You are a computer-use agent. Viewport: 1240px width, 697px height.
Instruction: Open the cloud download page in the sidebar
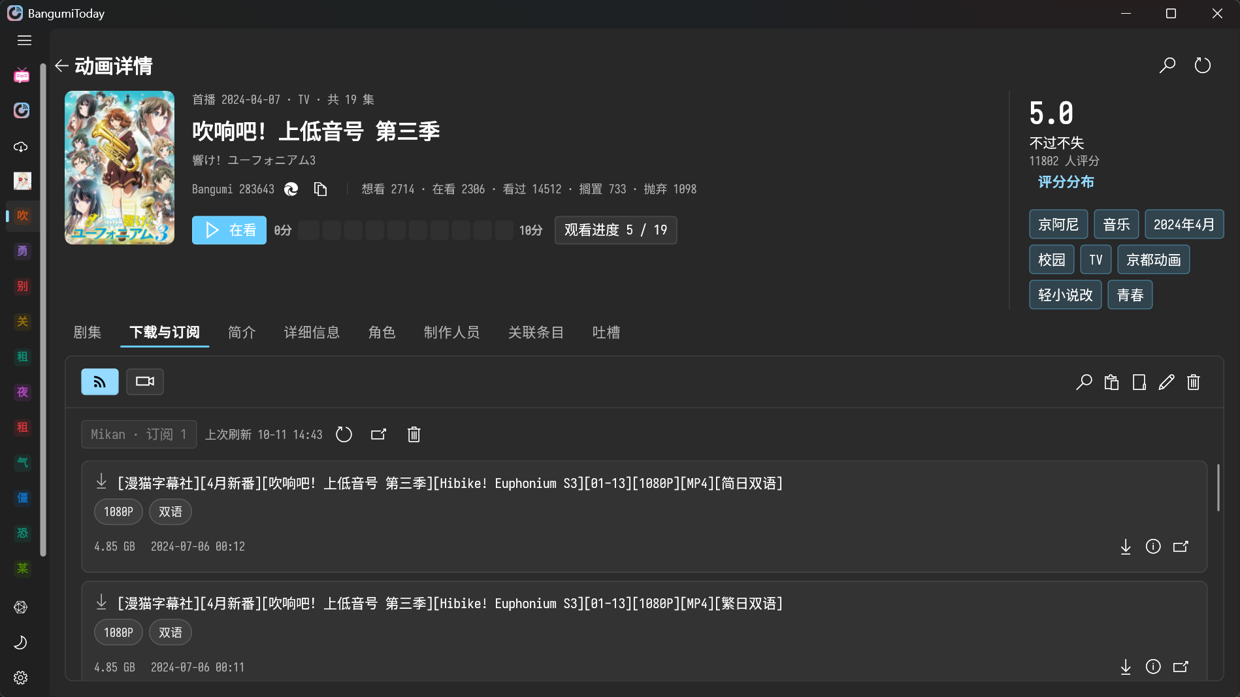pyautogui.click(x=22, y=146)
